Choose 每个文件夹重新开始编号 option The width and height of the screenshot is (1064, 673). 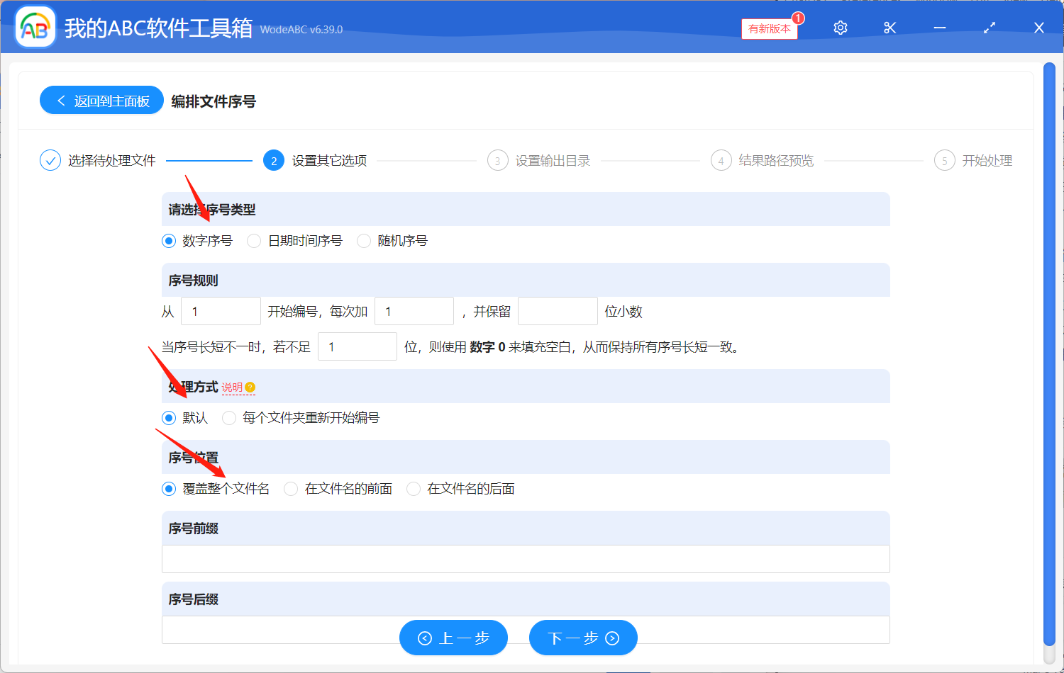point(229,418)
